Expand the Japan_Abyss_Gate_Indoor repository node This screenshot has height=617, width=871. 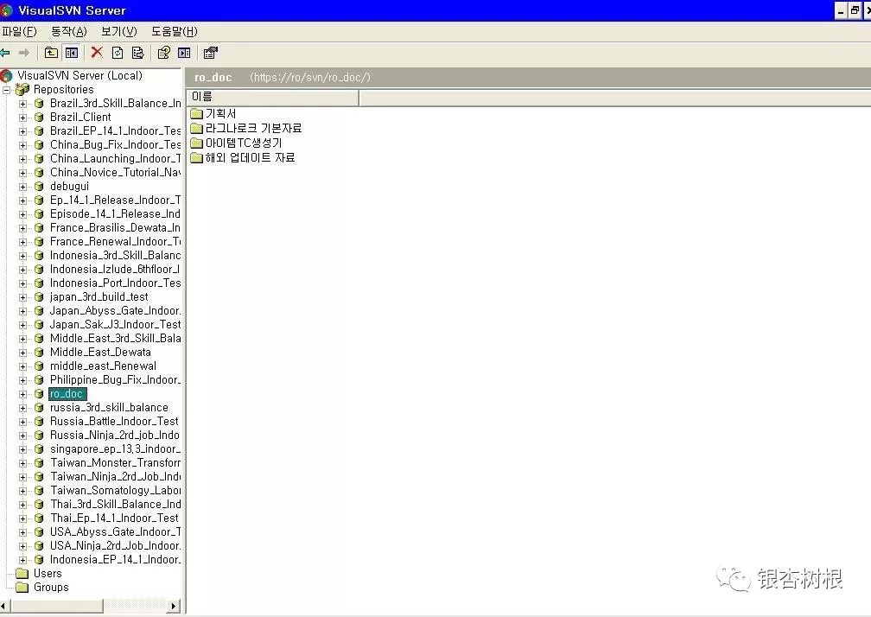(x=22, y=311)
